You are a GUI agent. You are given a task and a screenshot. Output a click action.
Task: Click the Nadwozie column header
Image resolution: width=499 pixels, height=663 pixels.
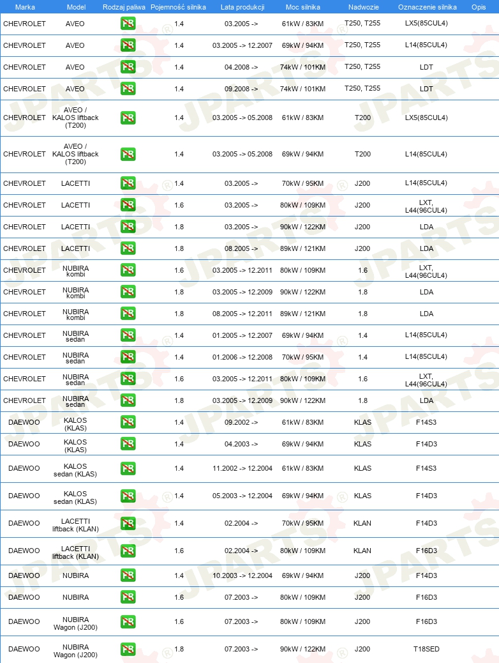click(x=363, y=7)
